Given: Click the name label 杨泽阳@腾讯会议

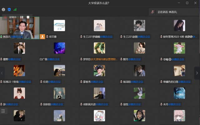Looking at the screenshot, I should [133, 82].
